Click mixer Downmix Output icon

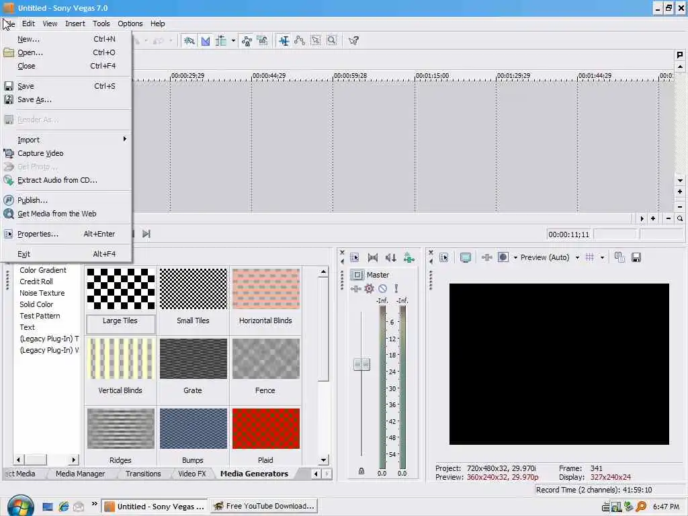point(372,257)
